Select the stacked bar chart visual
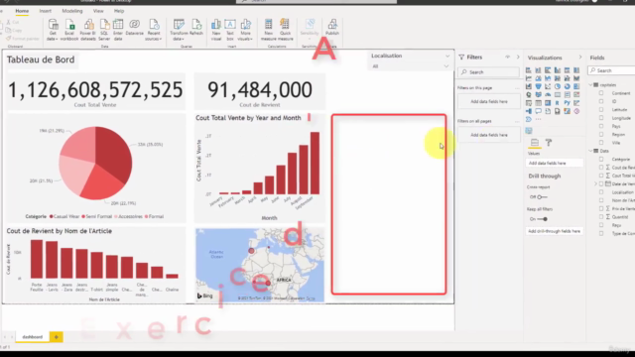 pyautogui.click(x=529, y=70)
